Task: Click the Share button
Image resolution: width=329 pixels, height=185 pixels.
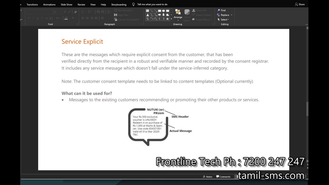Action: coord(300,4)
